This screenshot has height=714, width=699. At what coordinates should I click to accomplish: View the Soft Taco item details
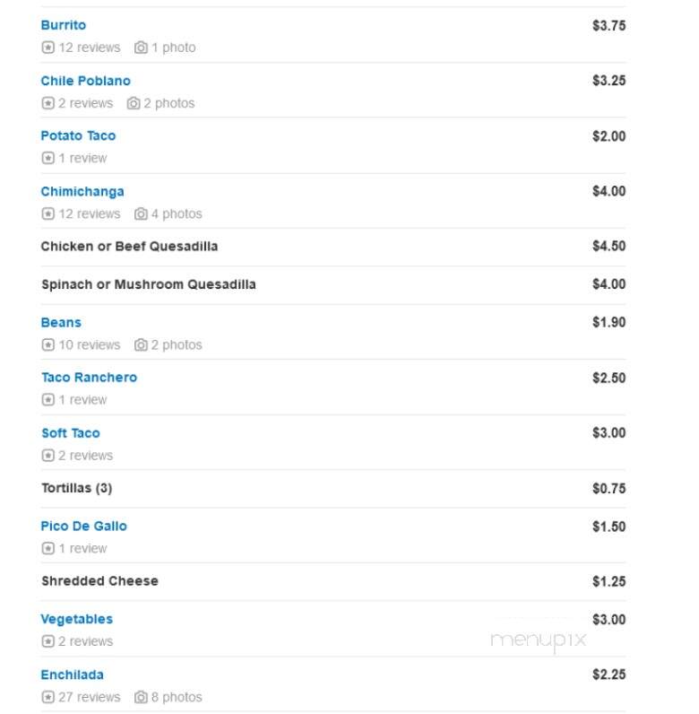pyautogui.click(x=71, y=433)
